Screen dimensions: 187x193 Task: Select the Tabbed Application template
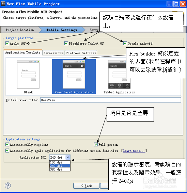click(119, 77)
